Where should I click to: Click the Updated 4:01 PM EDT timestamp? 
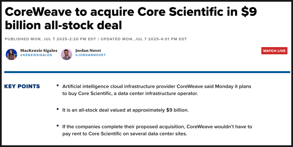(x=144, y=39)
